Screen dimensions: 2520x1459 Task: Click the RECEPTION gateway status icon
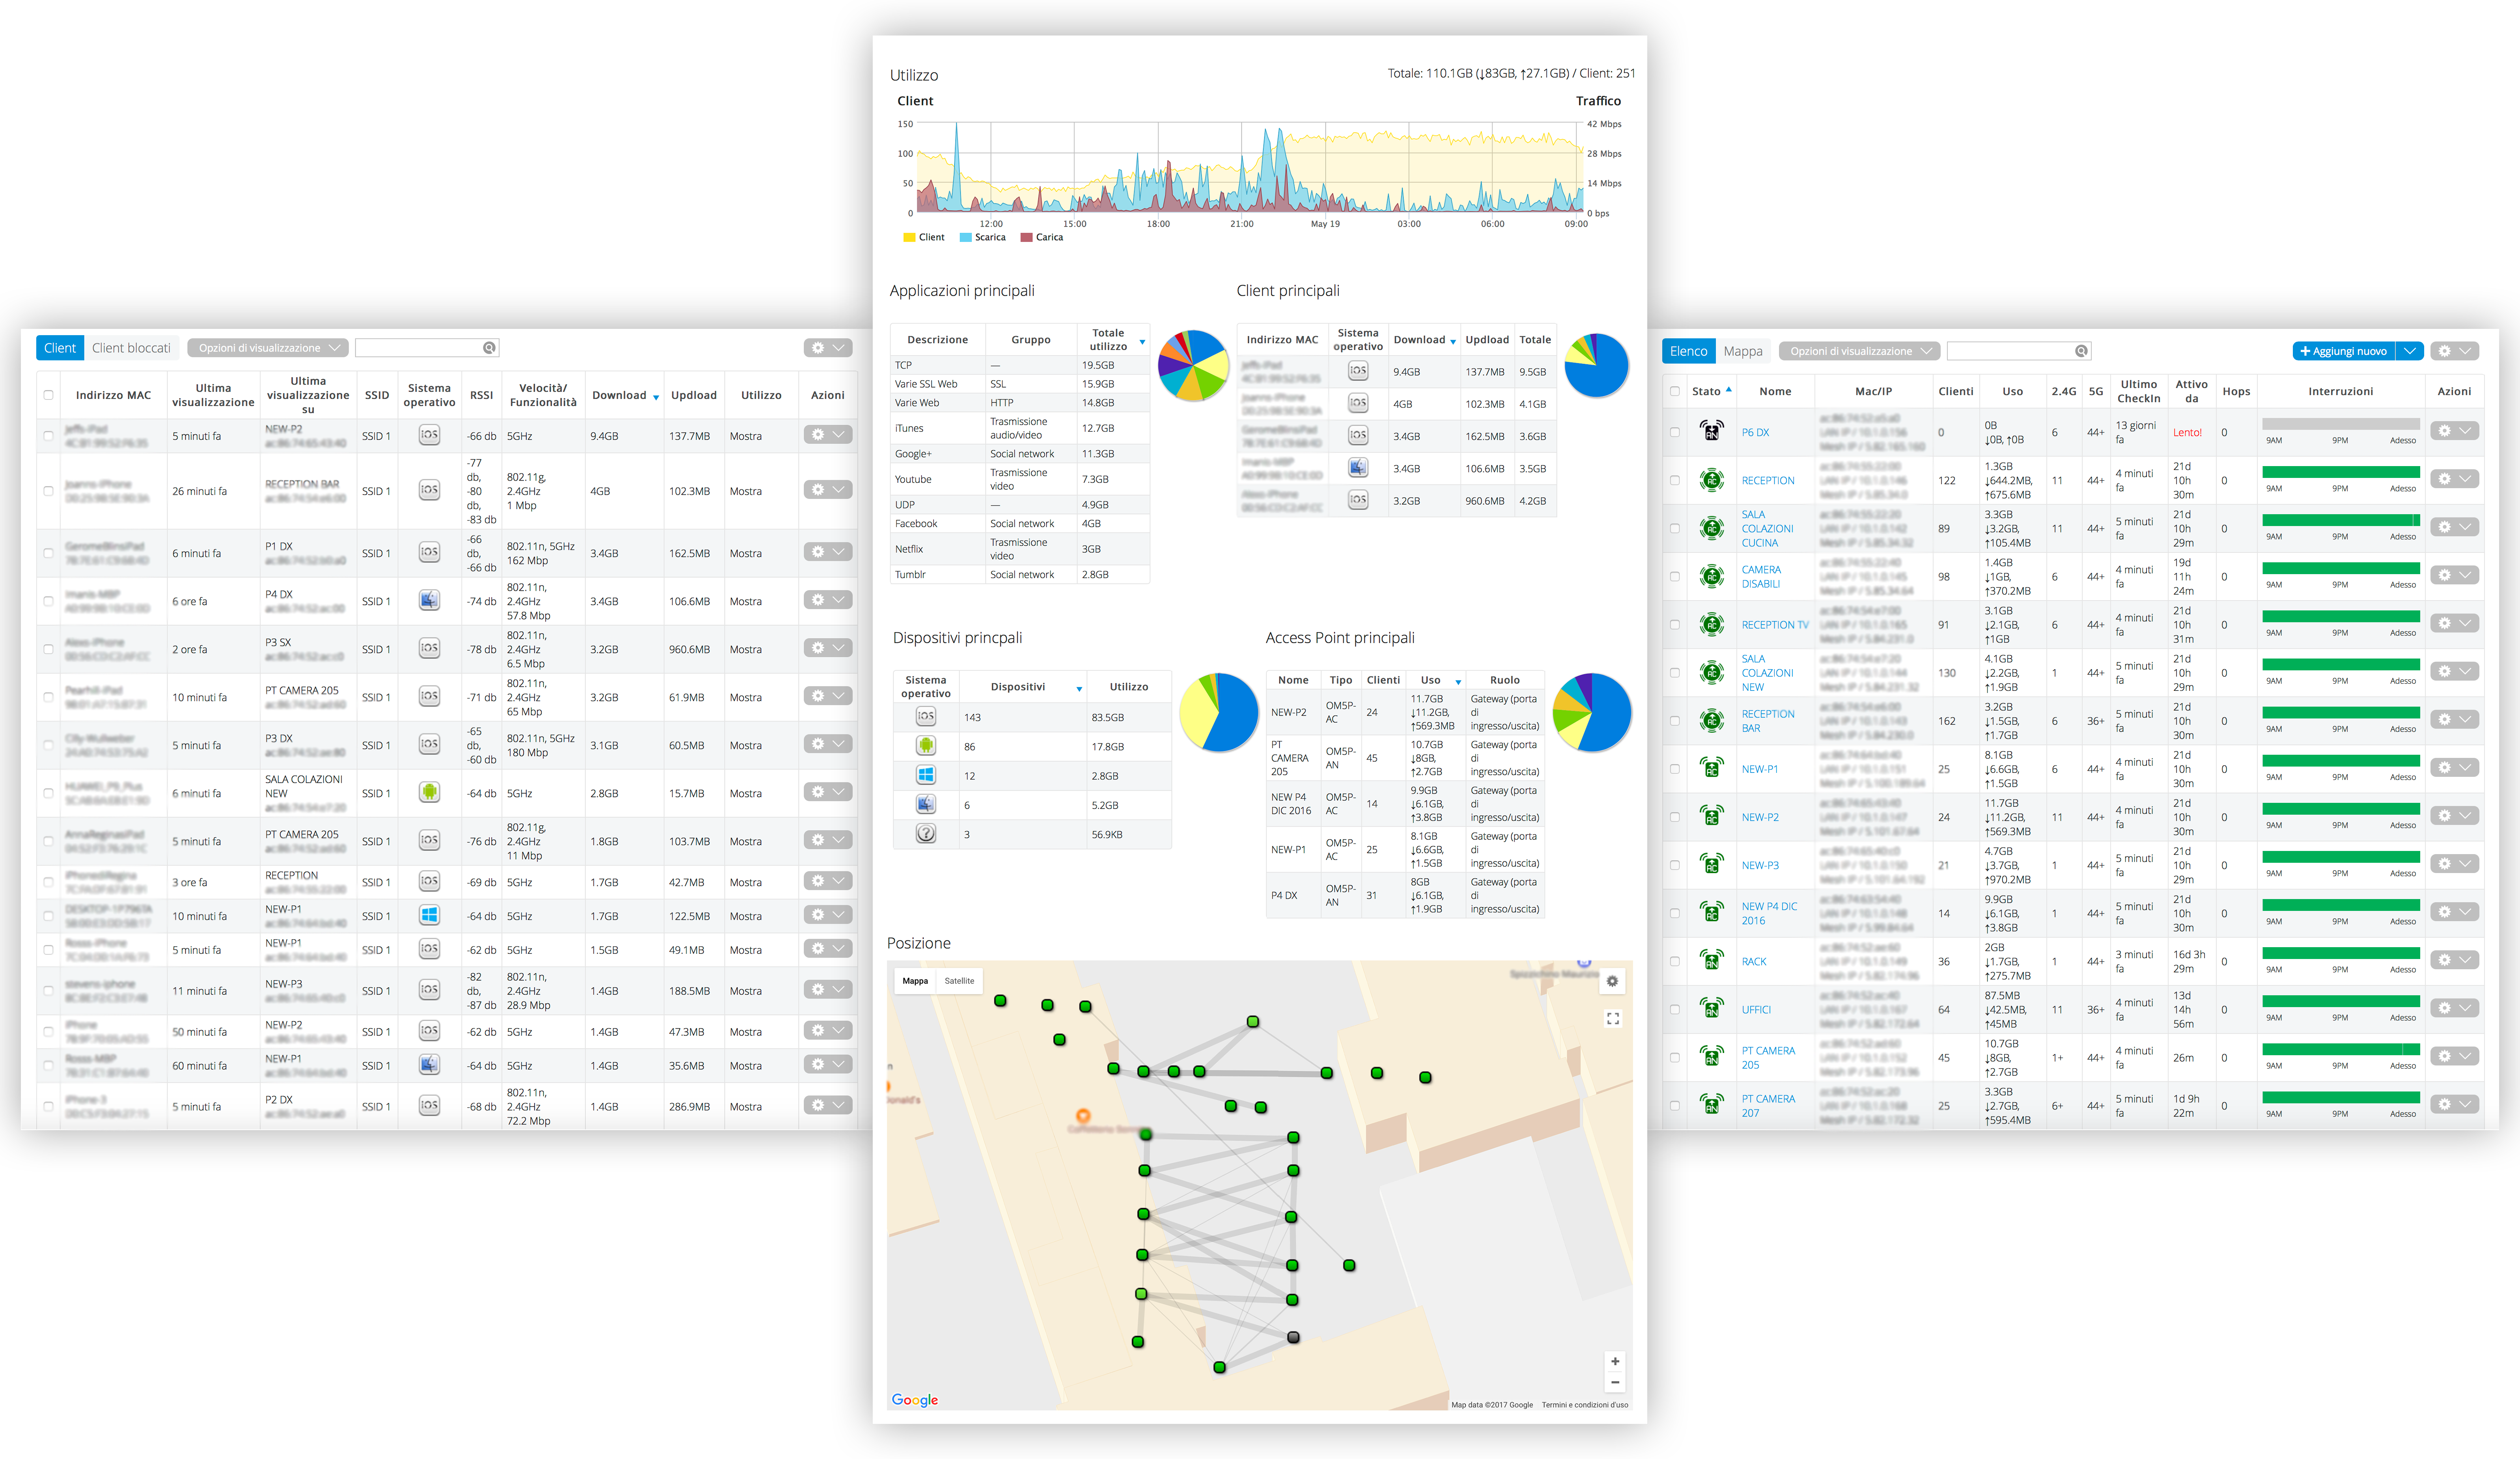pyautogui.click(x=1711, y=480)
